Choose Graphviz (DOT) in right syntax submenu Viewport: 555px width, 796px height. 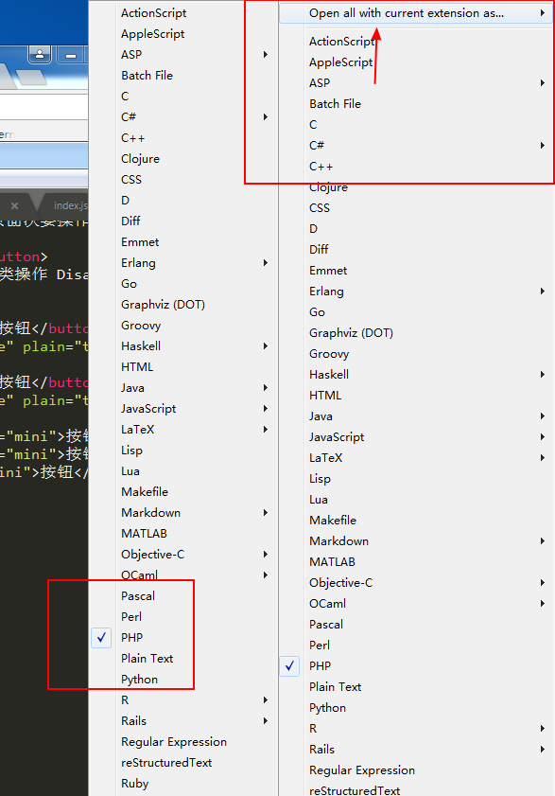pyautogui.click(x=351, y=333)
